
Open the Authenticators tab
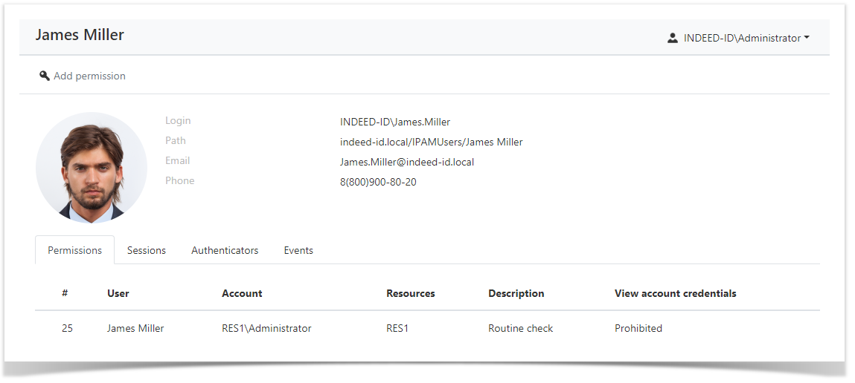pos(225,250)
